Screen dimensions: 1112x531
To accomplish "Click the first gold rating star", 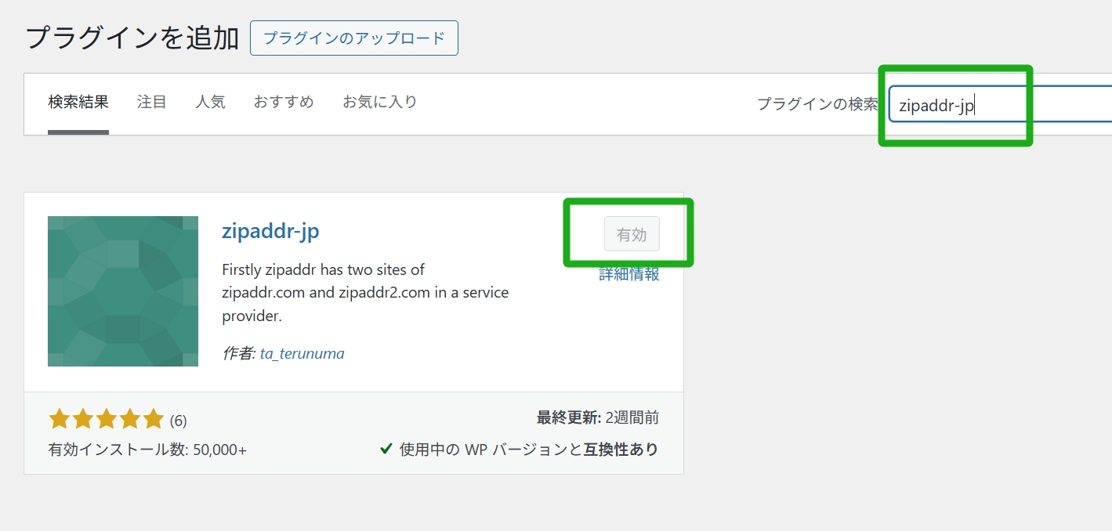I will coord(59,420).
